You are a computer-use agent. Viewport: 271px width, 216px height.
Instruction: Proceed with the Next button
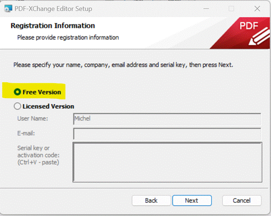[x=192, y=200]
